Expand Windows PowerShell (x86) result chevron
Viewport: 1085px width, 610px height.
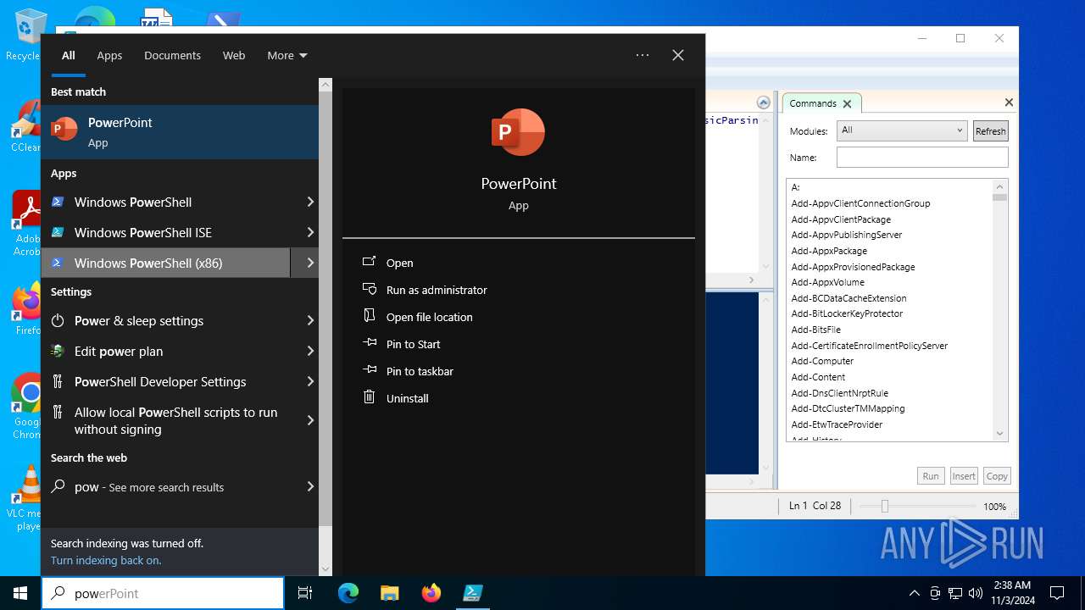pyautogui.click(x=310, y=263)
